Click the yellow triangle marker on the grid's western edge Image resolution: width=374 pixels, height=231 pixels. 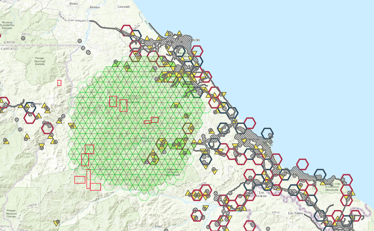[72, 125]
